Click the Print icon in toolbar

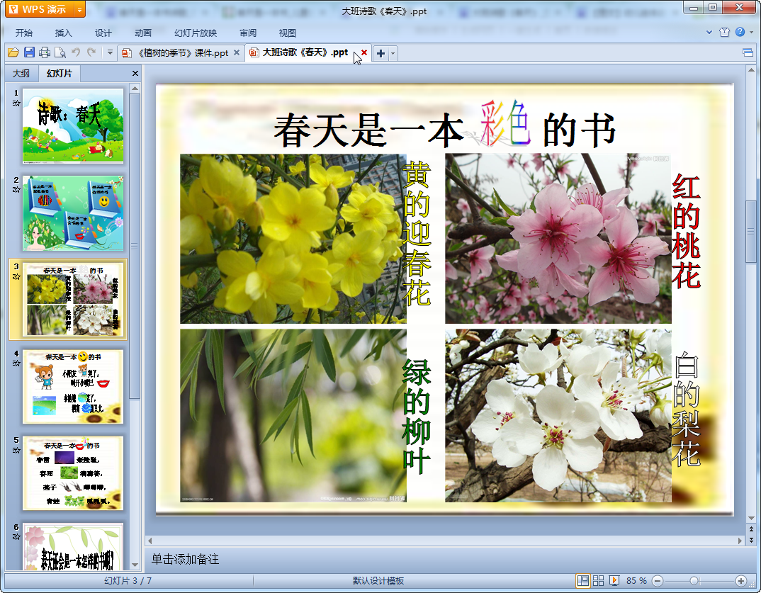(x=45, y=52)
